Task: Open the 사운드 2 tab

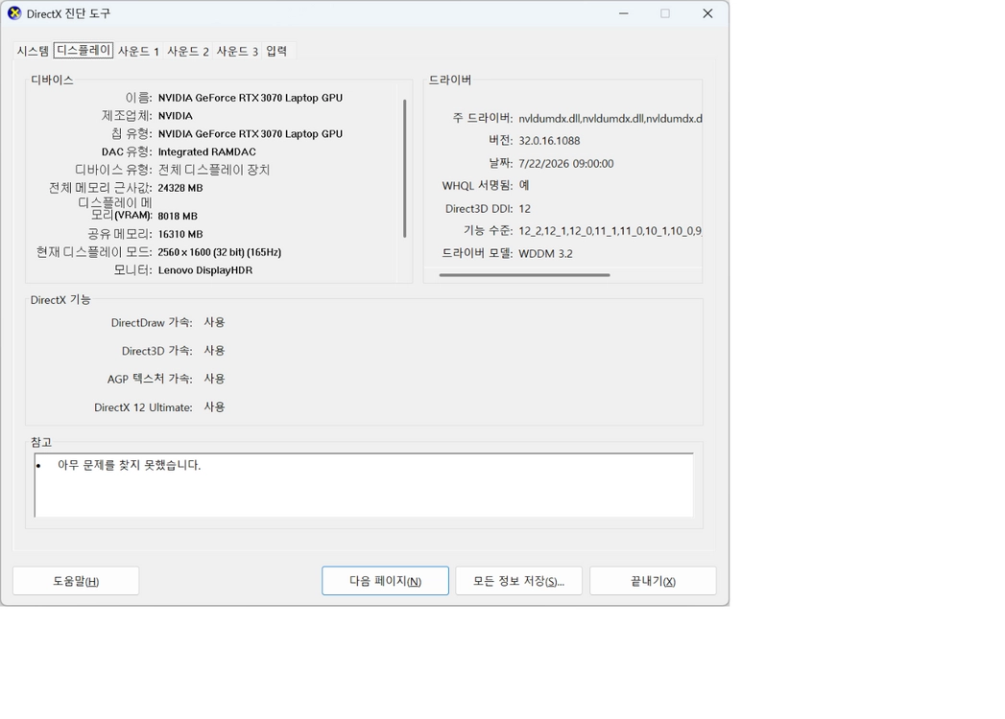Action: tap(188, 51)
